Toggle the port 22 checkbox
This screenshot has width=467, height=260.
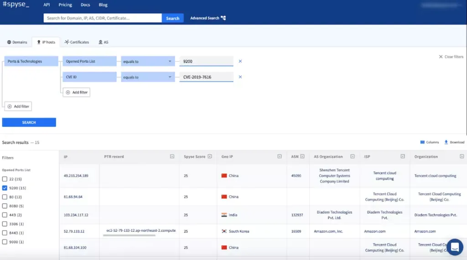coord(5,179)
